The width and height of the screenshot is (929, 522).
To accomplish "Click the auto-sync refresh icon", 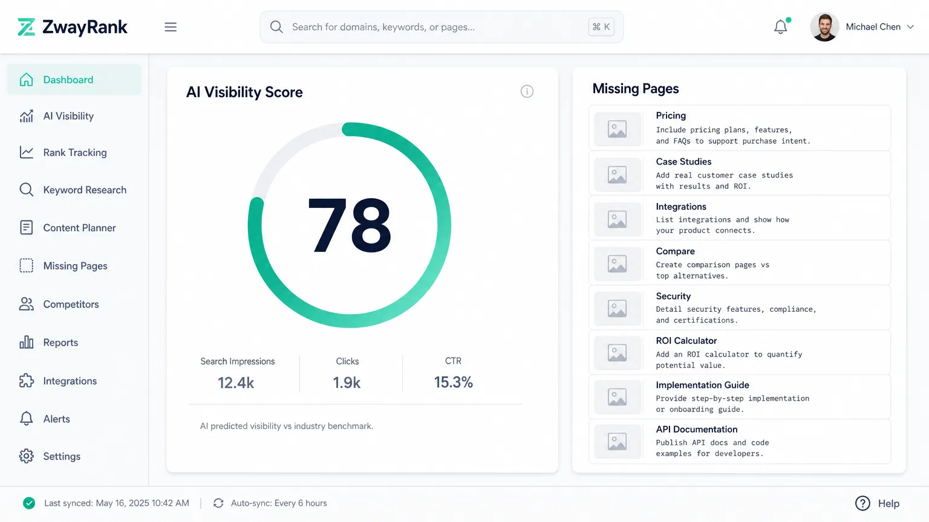I will click(218, 503).
